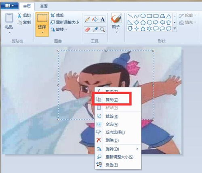Click Resize (重新调整大小) in the ribbon
Screen dimensions: 202x173
pos(65,22)
